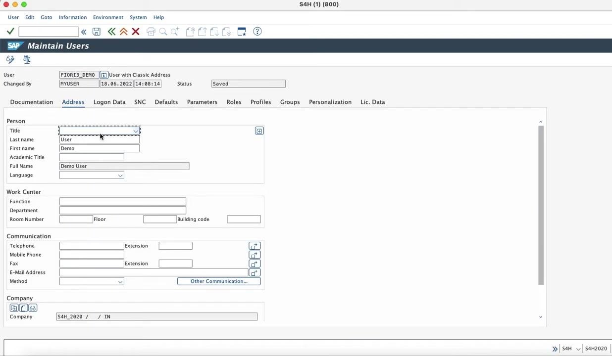Open the System menu
612x356 pixels.
click(138, 17)
